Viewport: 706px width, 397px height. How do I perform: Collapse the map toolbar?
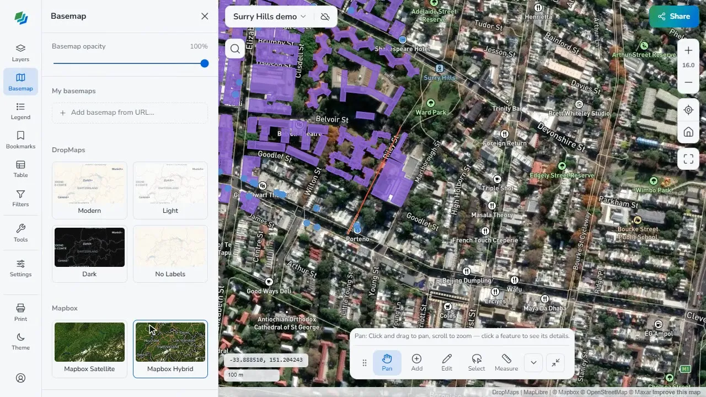(556, 362)
